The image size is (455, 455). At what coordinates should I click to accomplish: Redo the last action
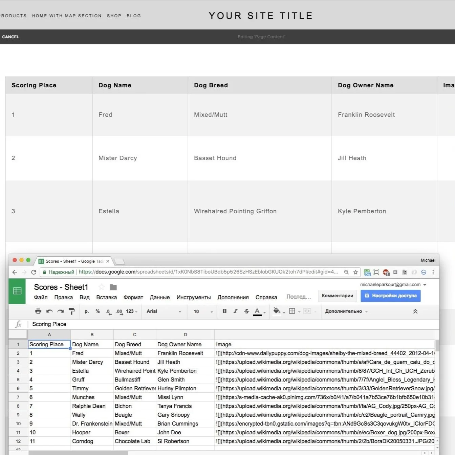coord(61,311)
